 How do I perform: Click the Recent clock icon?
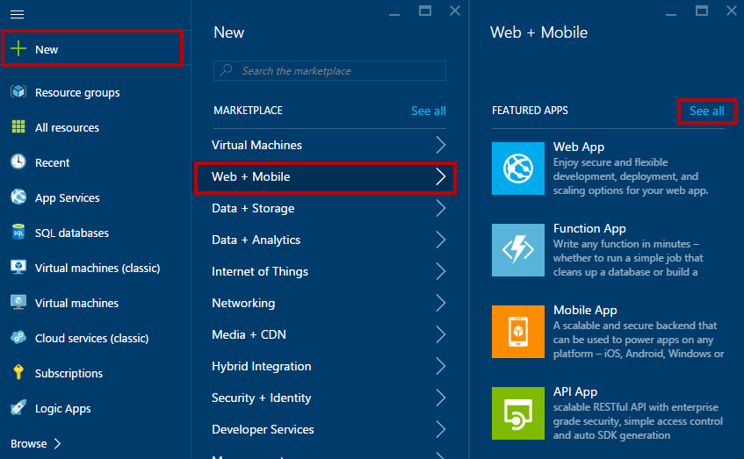coord(18,161)
